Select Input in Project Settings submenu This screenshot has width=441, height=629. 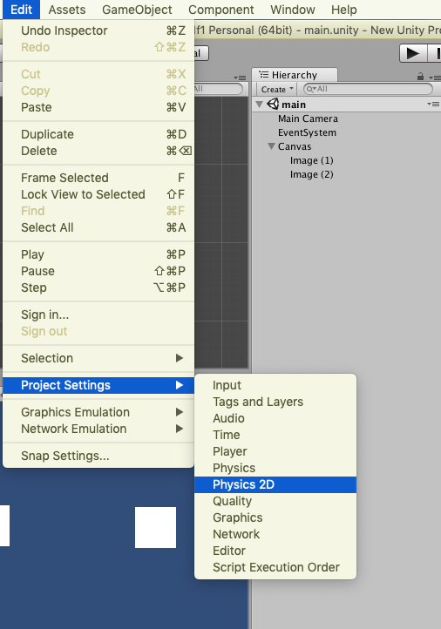(x=275, y=385)
